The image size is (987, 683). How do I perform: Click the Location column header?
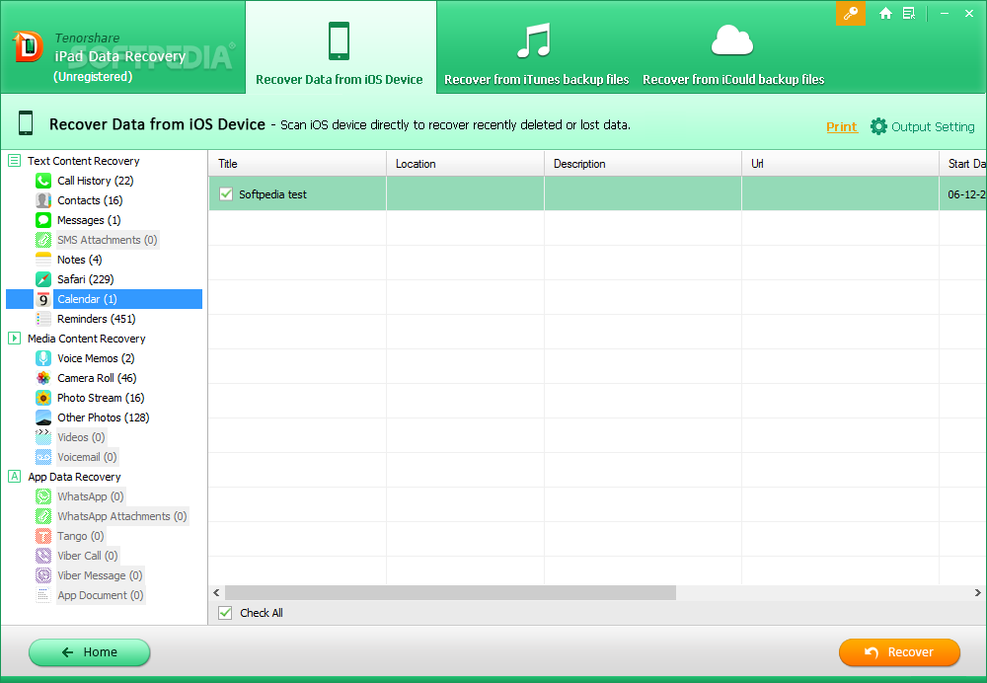pyautogui.click(x=465, y=164)
